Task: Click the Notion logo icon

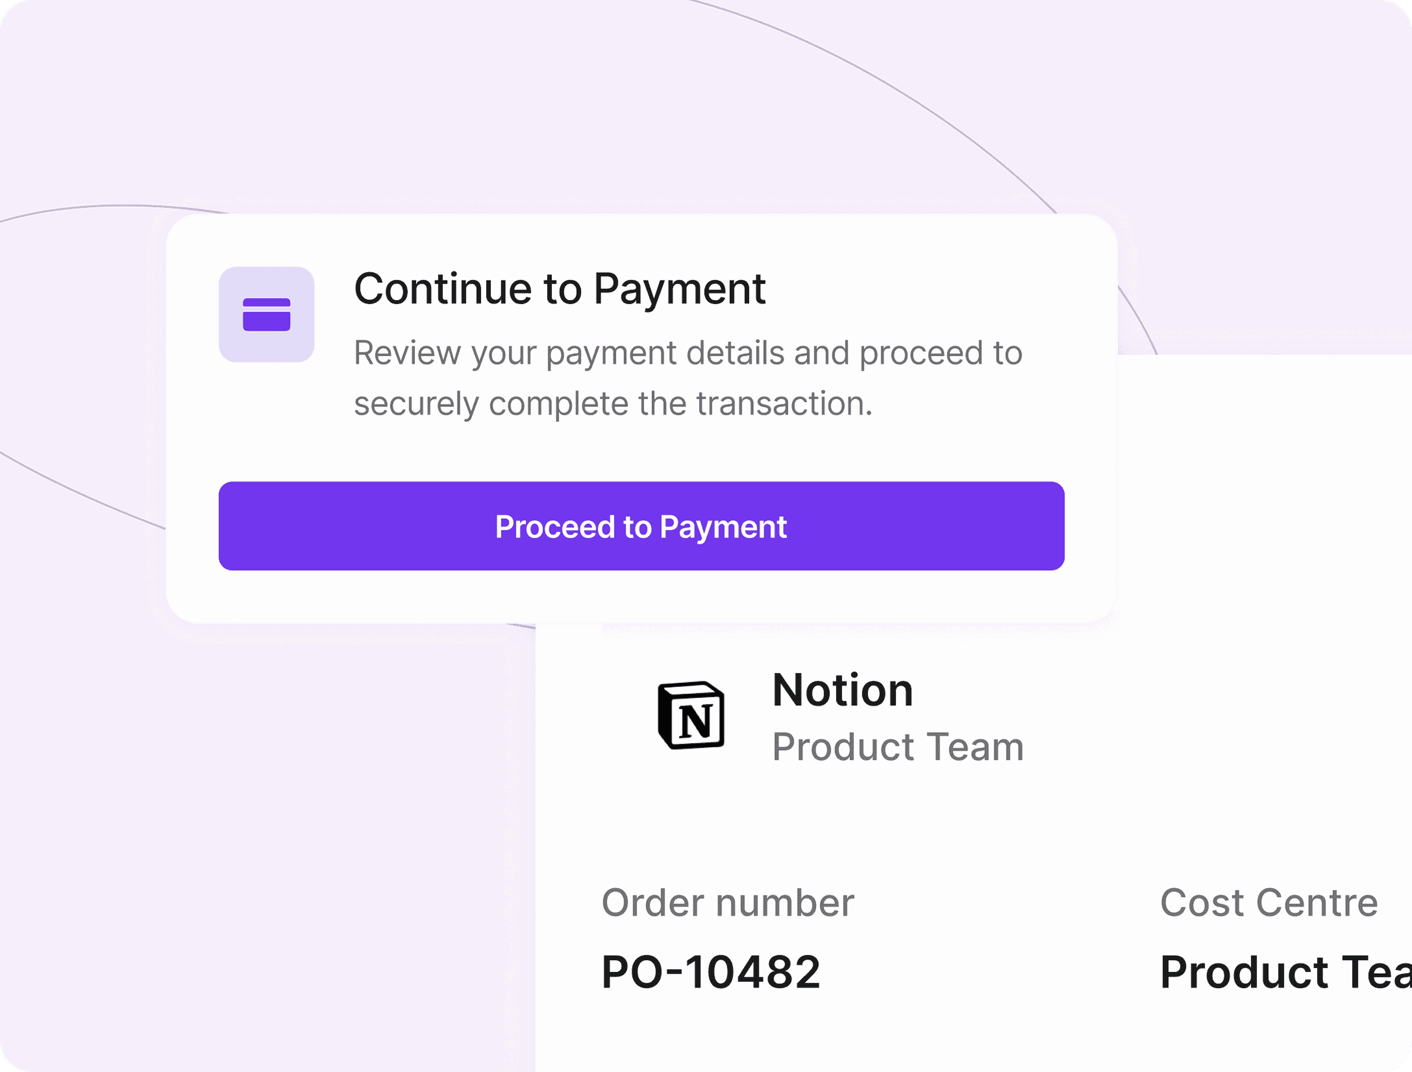Action: click(x=691, y=715)
